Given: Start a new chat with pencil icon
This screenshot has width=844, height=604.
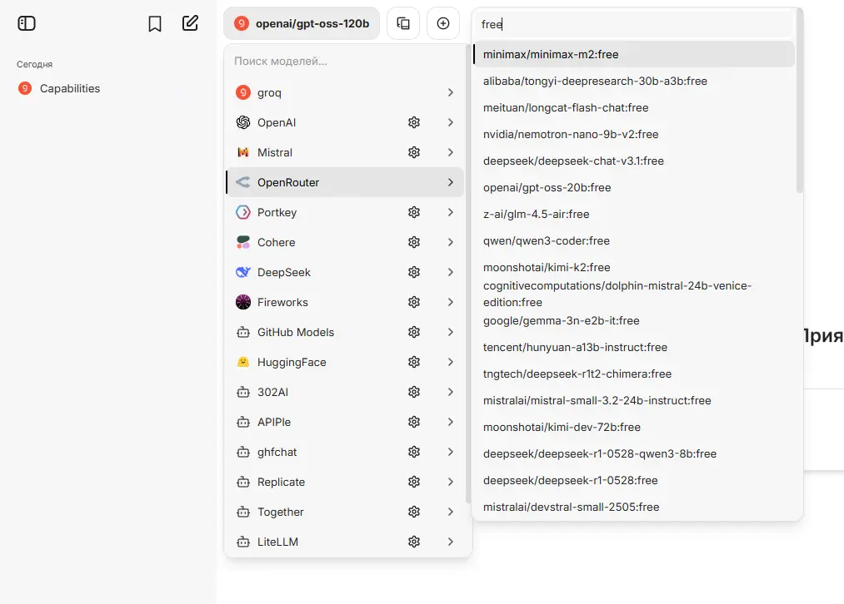Looking at the screenshot, I should tap(190, 23).
